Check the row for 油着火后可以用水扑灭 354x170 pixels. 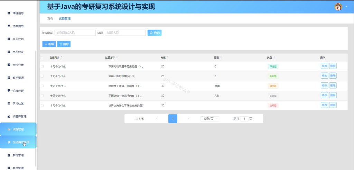click(42, 76)
